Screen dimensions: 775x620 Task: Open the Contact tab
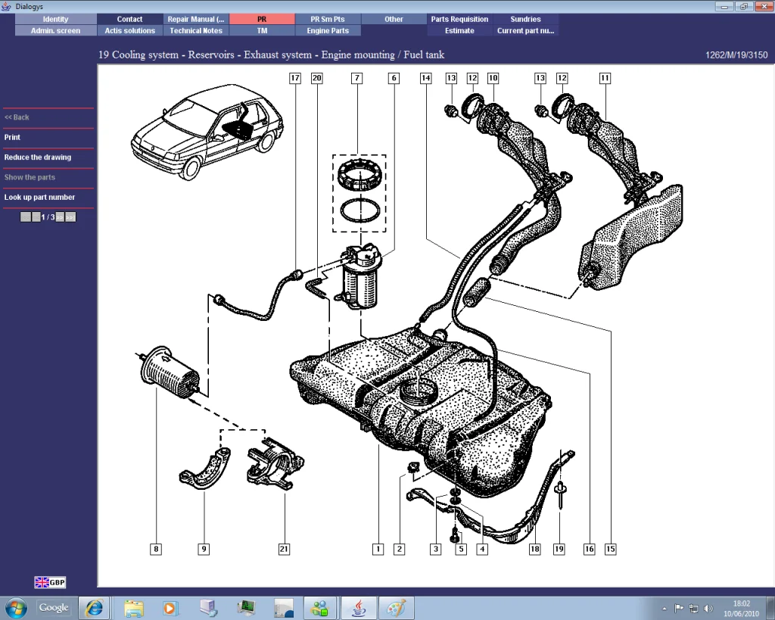point(129,19)
